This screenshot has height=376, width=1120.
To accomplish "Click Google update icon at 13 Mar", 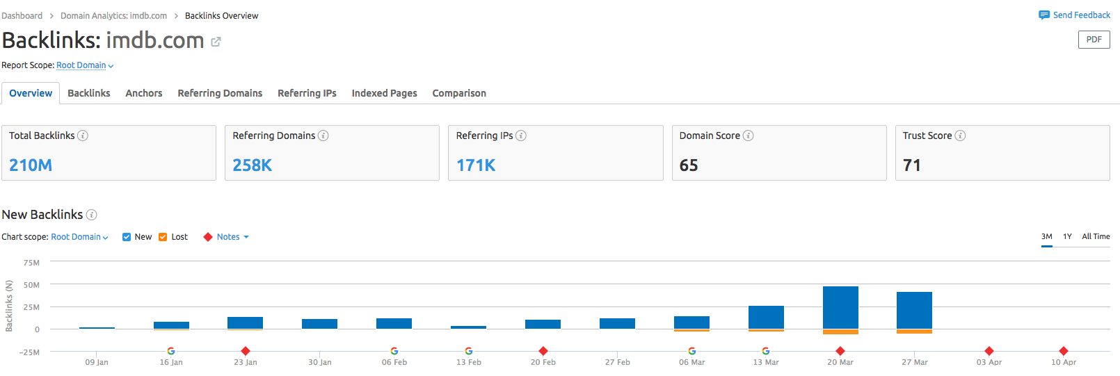I will coord(766,351).
